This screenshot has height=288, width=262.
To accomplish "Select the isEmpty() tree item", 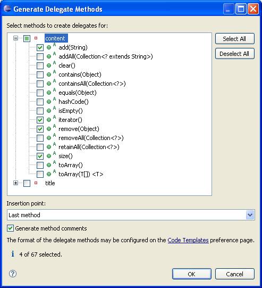I will click(71, 111).
